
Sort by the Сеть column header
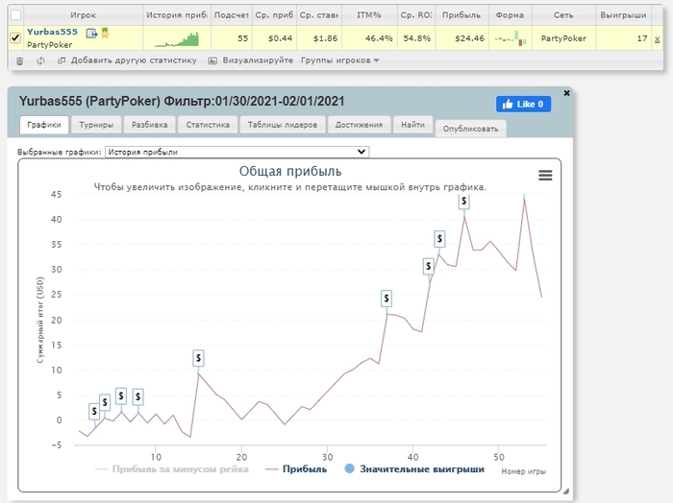coord(563,15)
